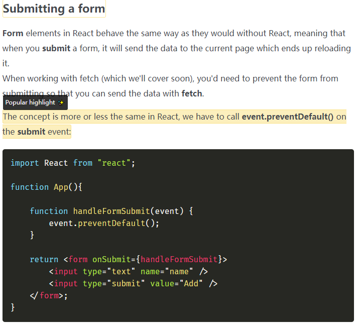Image resolution: width=357 pixels, height=323 pixels.
Task: Click the "Submitting a form" heading
Action: (54, 9)
